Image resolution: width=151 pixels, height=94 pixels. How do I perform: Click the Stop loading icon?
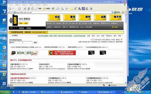pyautogui.click(x=25, y=9)
